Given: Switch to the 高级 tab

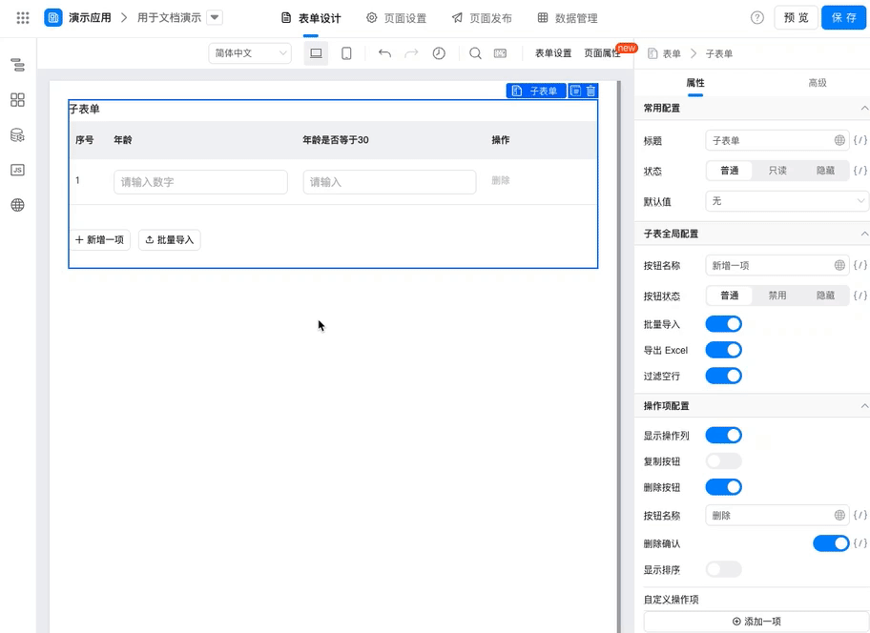Looking at the screenshot, I should point(818,83).
